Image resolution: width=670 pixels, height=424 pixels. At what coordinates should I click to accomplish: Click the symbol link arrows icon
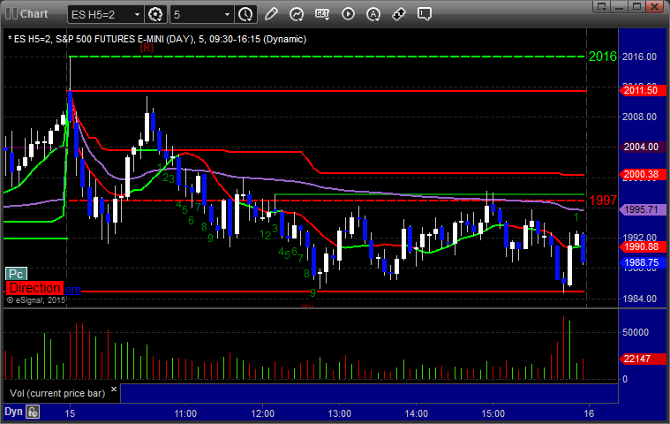pos(399,14)
